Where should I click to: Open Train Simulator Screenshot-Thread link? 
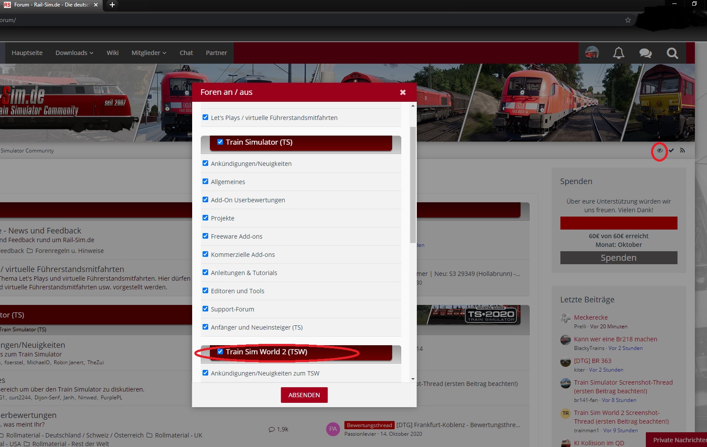[x=623, y=387]
